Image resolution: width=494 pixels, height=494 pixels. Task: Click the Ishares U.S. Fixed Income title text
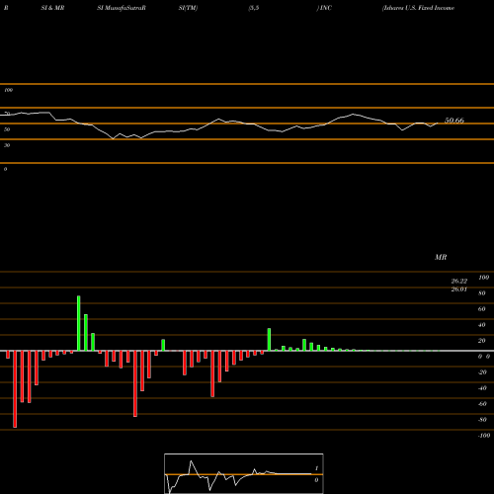tap(418, 8)
